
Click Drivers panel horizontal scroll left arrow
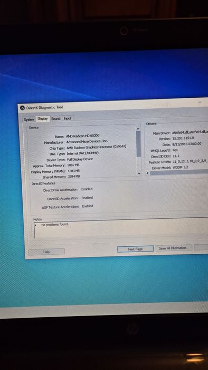click(147, 173)
